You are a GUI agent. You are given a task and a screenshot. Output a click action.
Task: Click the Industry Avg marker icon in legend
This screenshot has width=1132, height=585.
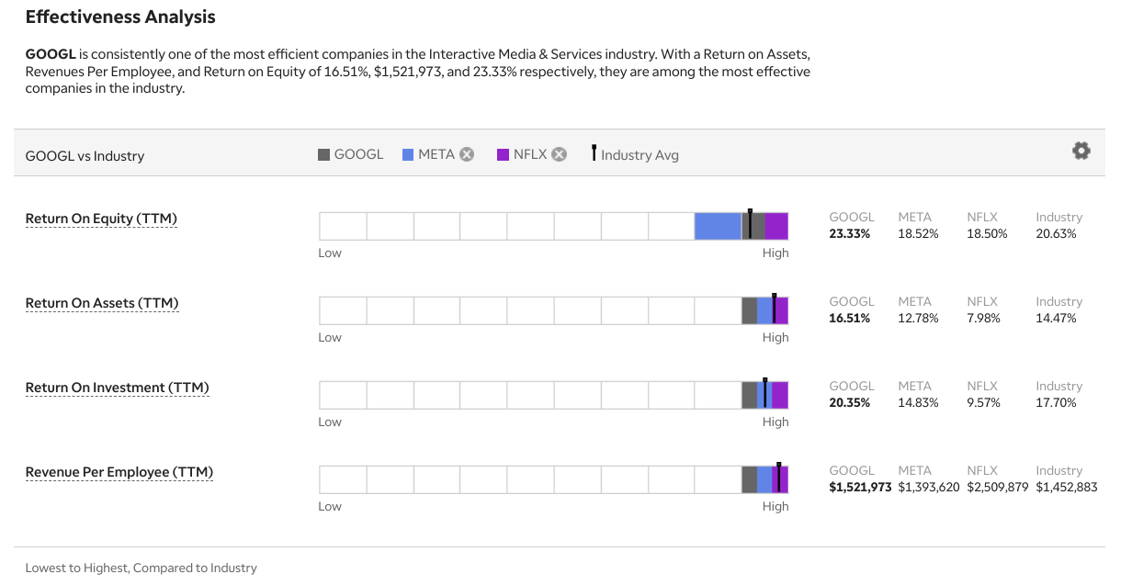(594, 153)
